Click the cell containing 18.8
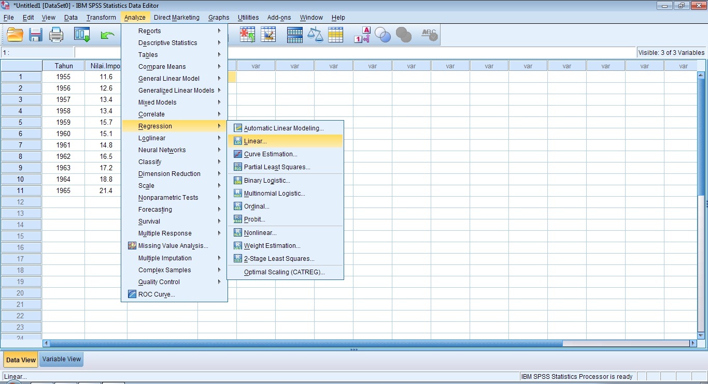 106,179
